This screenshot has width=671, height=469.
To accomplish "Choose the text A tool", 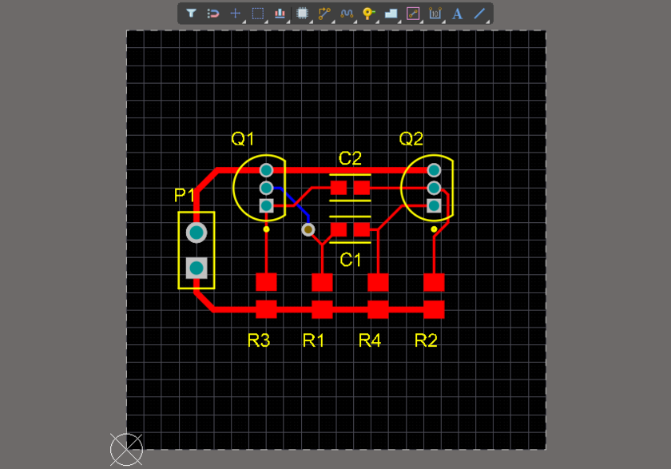I will [x=458, y=13].
